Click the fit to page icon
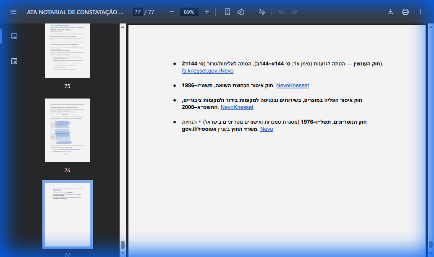 click(x=227, y=12)
